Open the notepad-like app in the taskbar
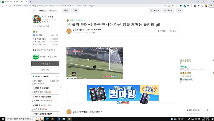Viewport: 214px width, 121px height. (x=64, y=119)
